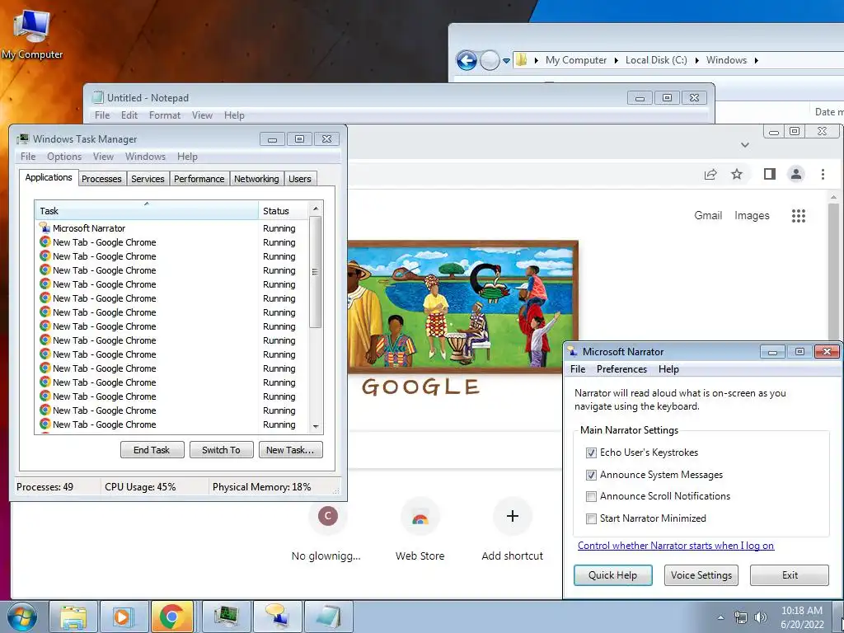The image size is (844, 633).
Task: Open Notepad's View menu
Action: 202,115
